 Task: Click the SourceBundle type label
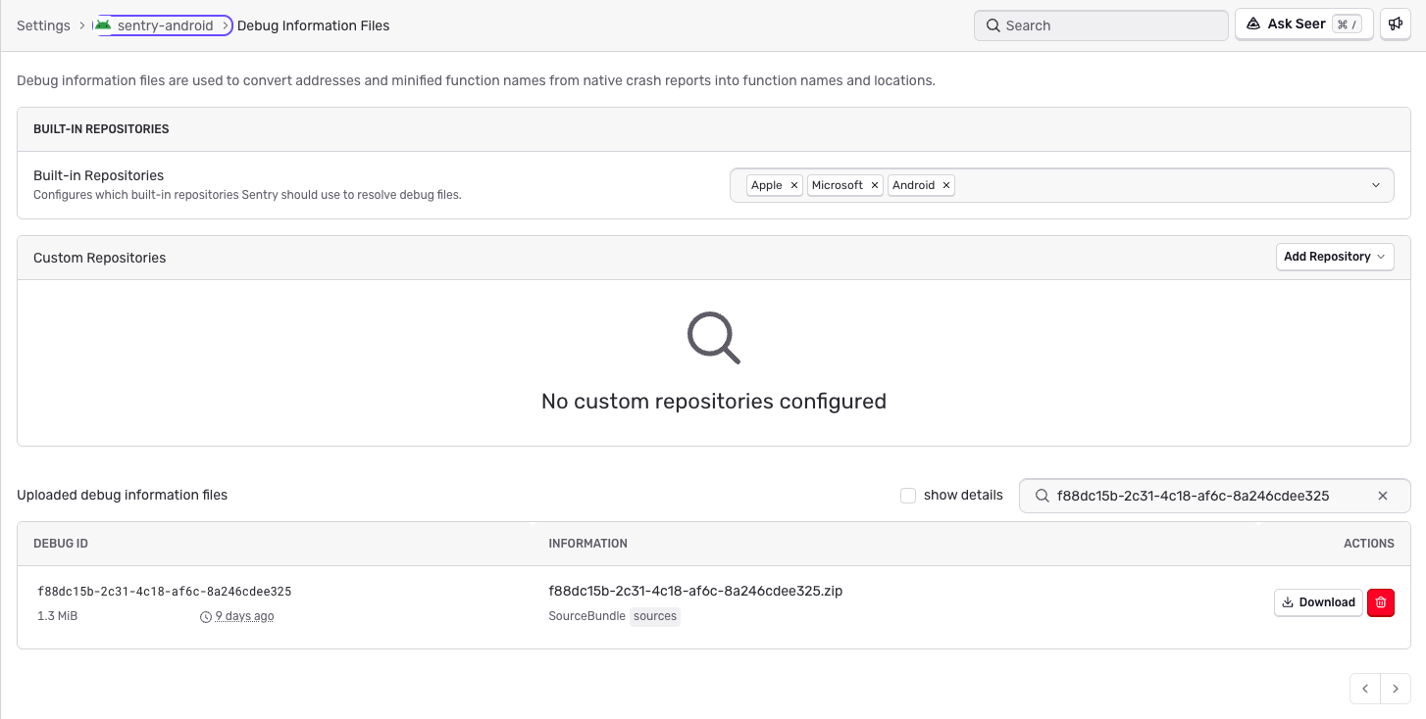click(586, 616)
